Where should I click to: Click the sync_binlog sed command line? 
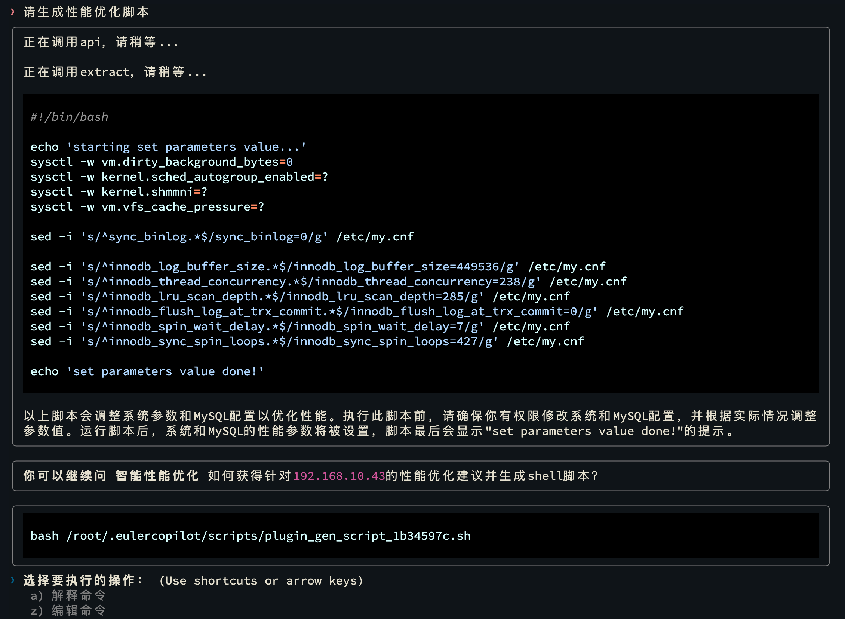click(x=222, y=237)
